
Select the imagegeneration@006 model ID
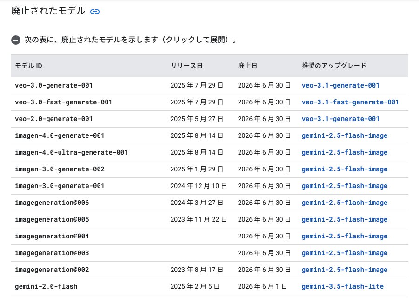(x=52, y=203)
